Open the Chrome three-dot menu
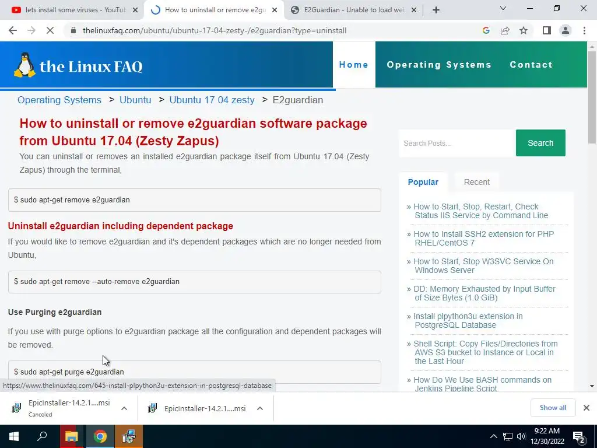Screen dimensions: 597x448 [x=584, y=30]
